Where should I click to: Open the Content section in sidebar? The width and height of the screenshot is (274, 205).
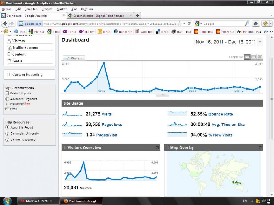[19, 54]
